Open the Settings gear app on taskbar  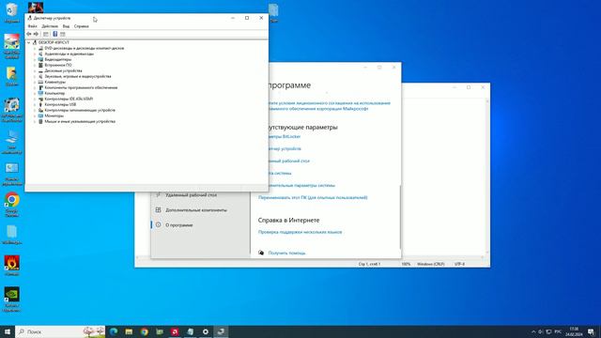point(206,331)
